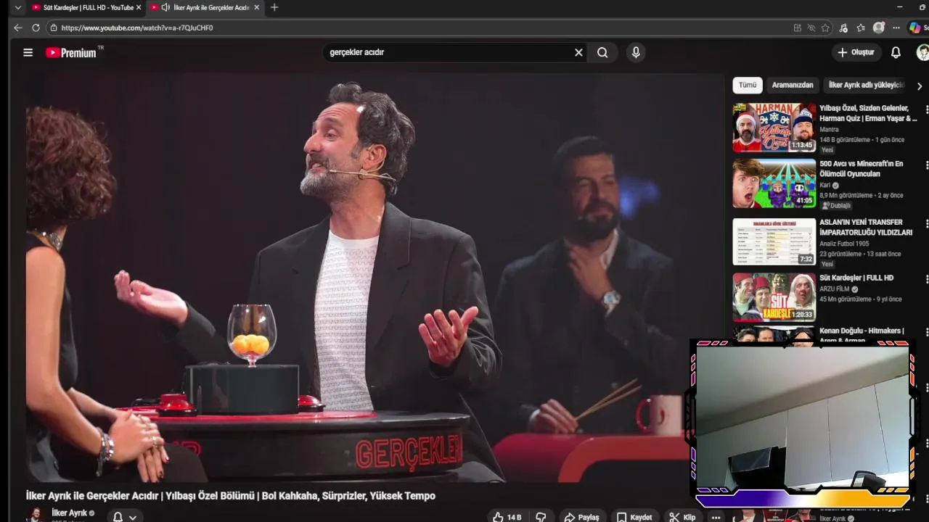Open options for Süt Kardeşler suggested video

926,278
